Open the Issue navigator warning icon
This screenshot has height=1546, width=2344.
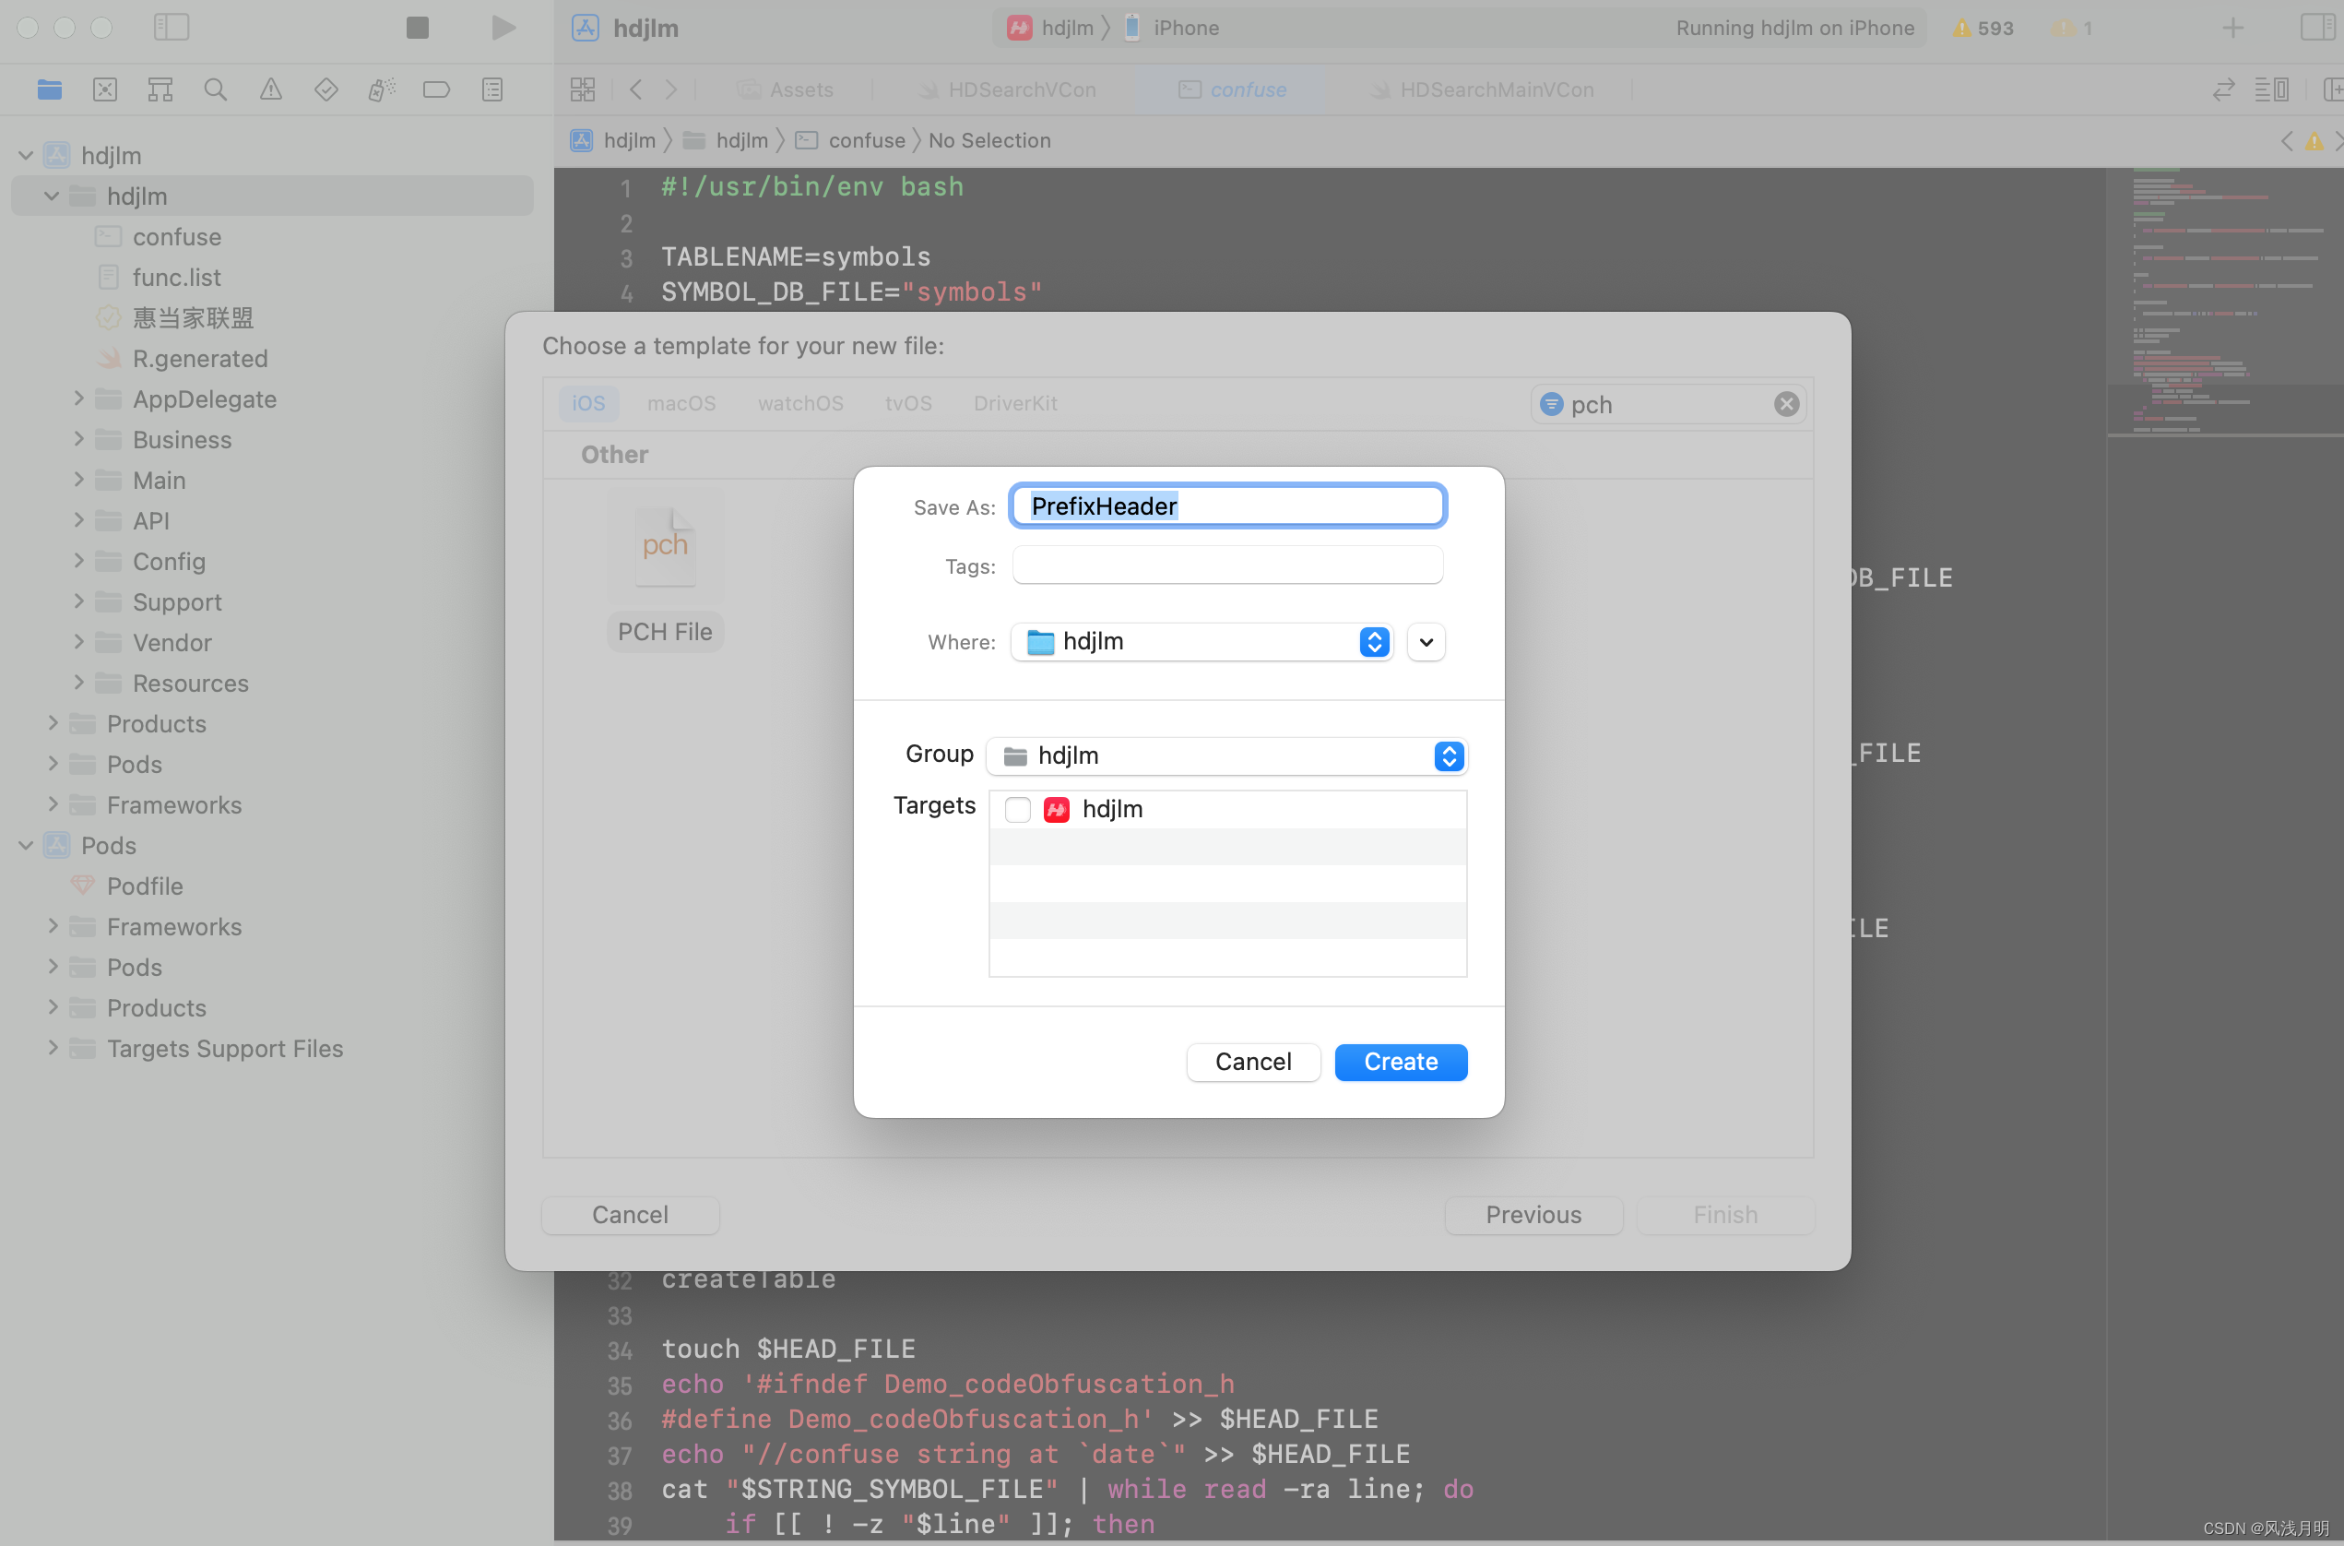[x=270, y=89]
